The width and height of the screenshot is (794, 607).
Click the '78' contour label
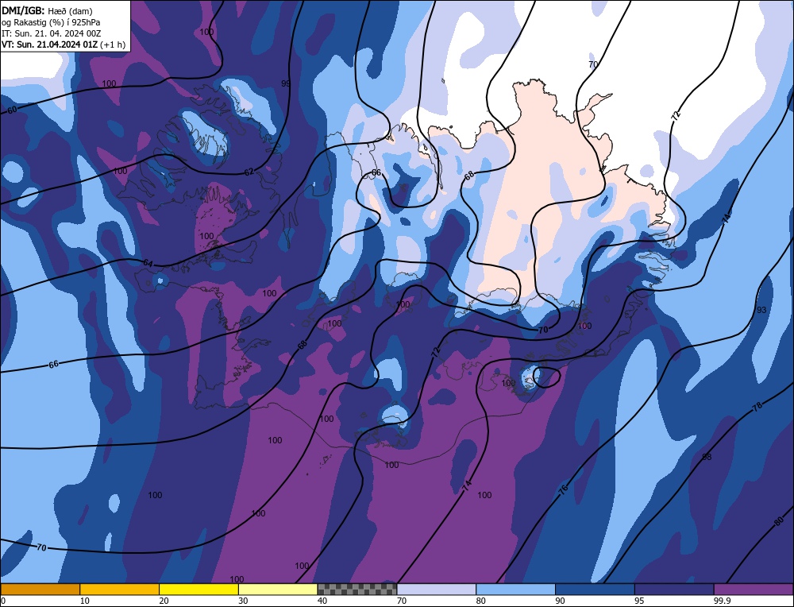[x=757, y=406]
